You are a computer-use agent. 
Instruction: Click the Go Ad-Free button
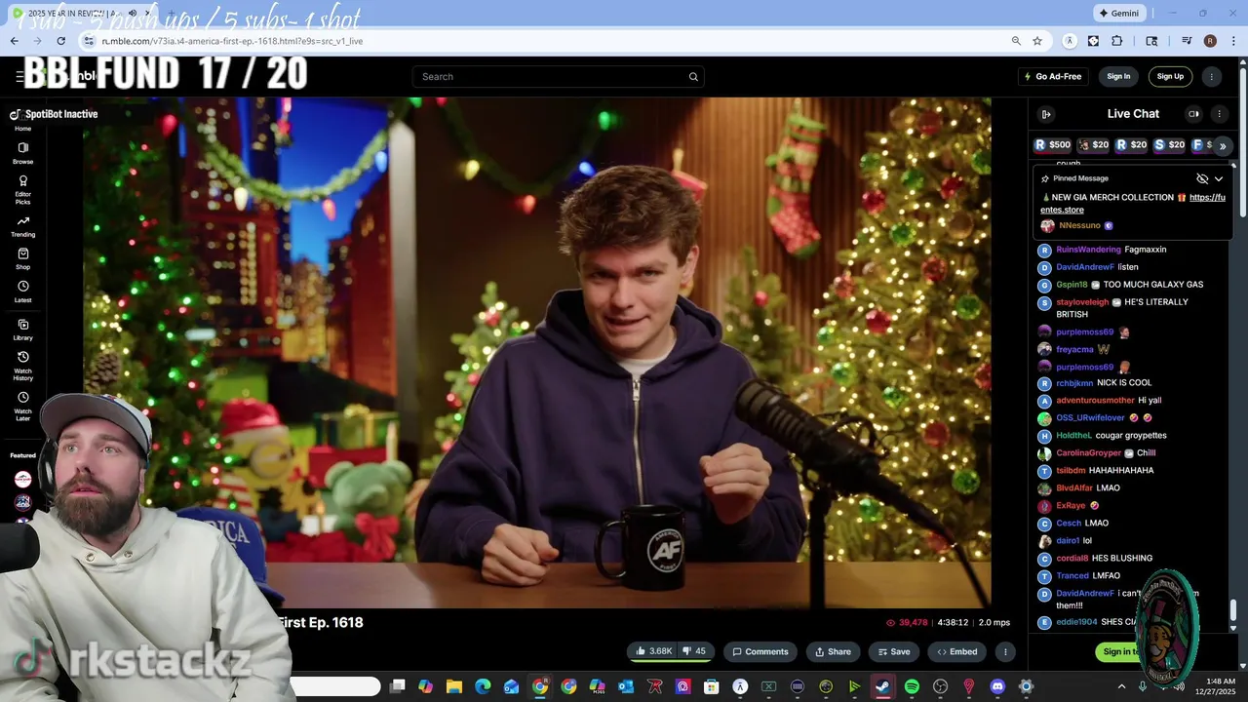click(1053, 77)
